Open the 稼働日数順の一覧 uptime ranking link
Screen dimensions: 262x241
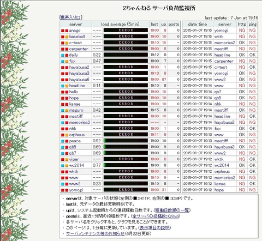pyautogui.click(x=172, y=210)
